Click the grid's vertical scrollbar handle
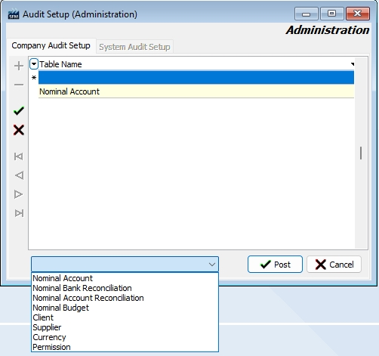The image size is (379, 356). coord(361,153)
